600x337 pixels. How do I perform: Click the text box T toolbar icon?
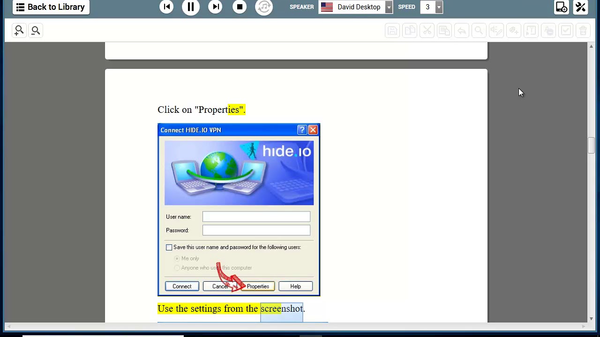pos(531,31)
